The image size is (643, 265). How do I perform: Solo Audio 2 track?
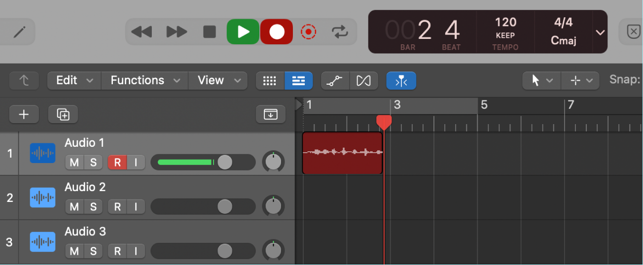(93, 207)
